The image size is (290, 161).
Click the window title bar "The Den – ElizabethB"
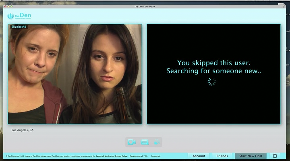[x=145, y=7]
